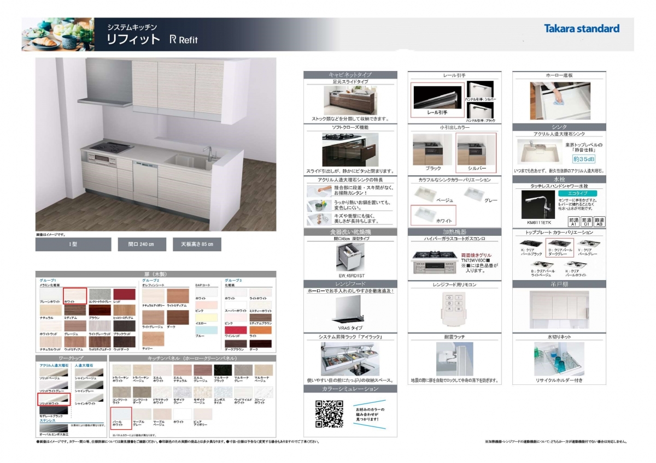Pick the マルキーナブラック kitchen panel swatch
Viewport: 656px width, 463px height.
(222, 370)
